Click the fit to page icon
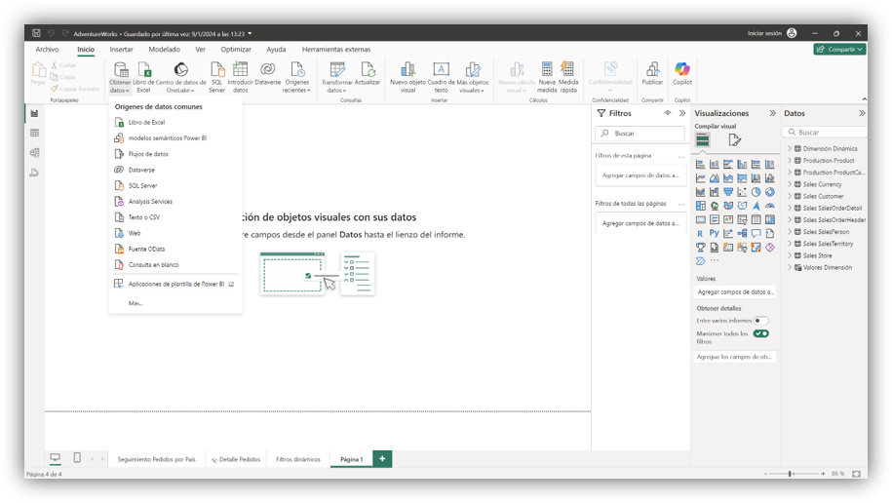 pyautogui.click(x=856, y=474)
